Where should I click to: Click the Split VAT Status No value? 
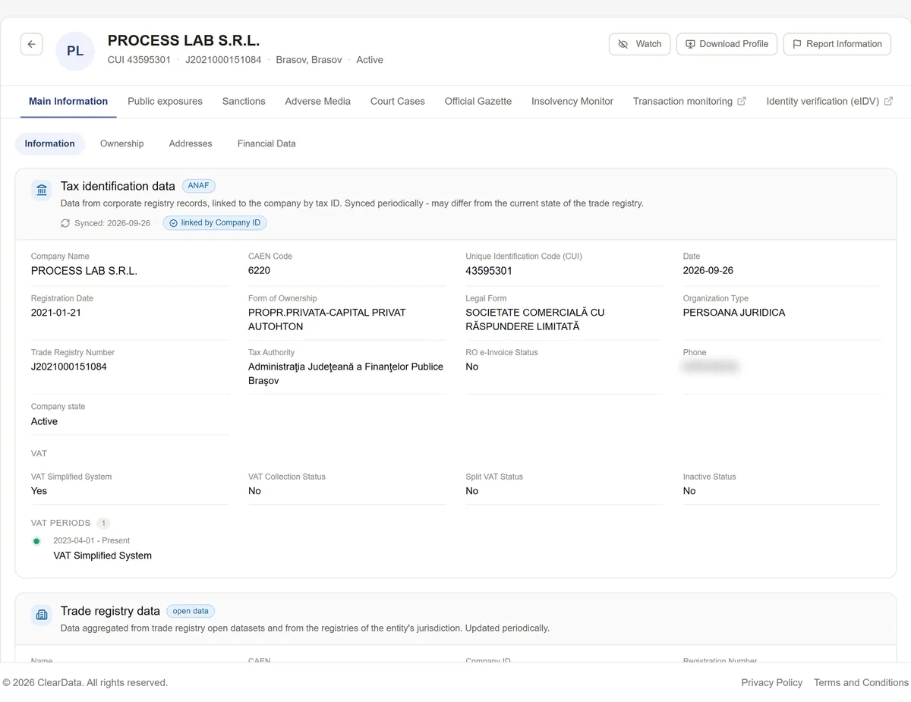coord(472,491)
